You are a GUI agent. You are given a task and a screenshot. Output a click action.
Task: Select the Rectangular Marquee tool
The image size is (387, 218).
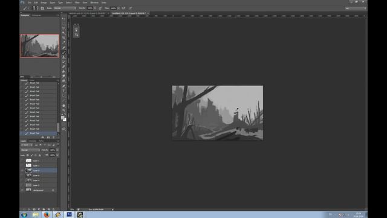coord(63,24)
